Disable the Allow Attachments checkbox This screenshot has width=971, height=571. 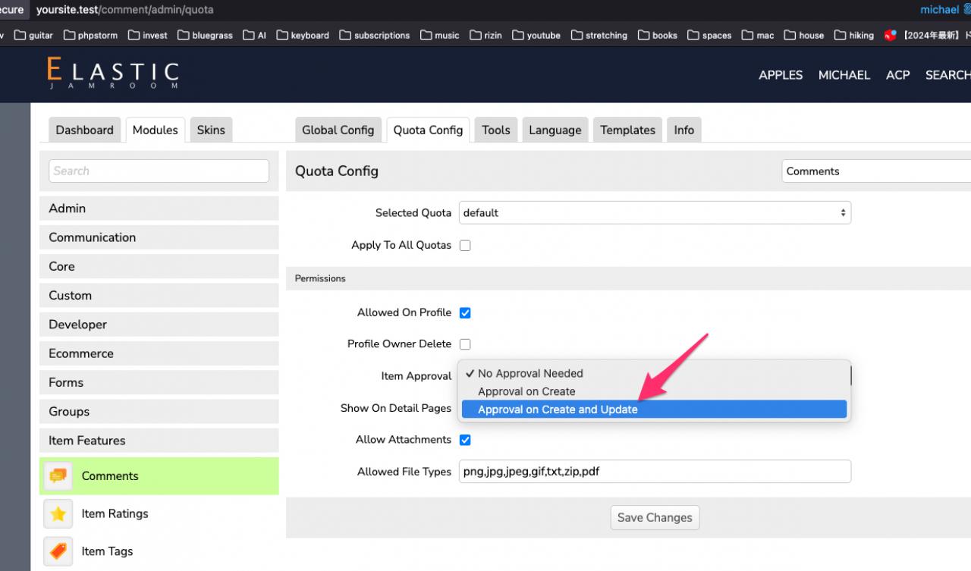click(465, 440)
